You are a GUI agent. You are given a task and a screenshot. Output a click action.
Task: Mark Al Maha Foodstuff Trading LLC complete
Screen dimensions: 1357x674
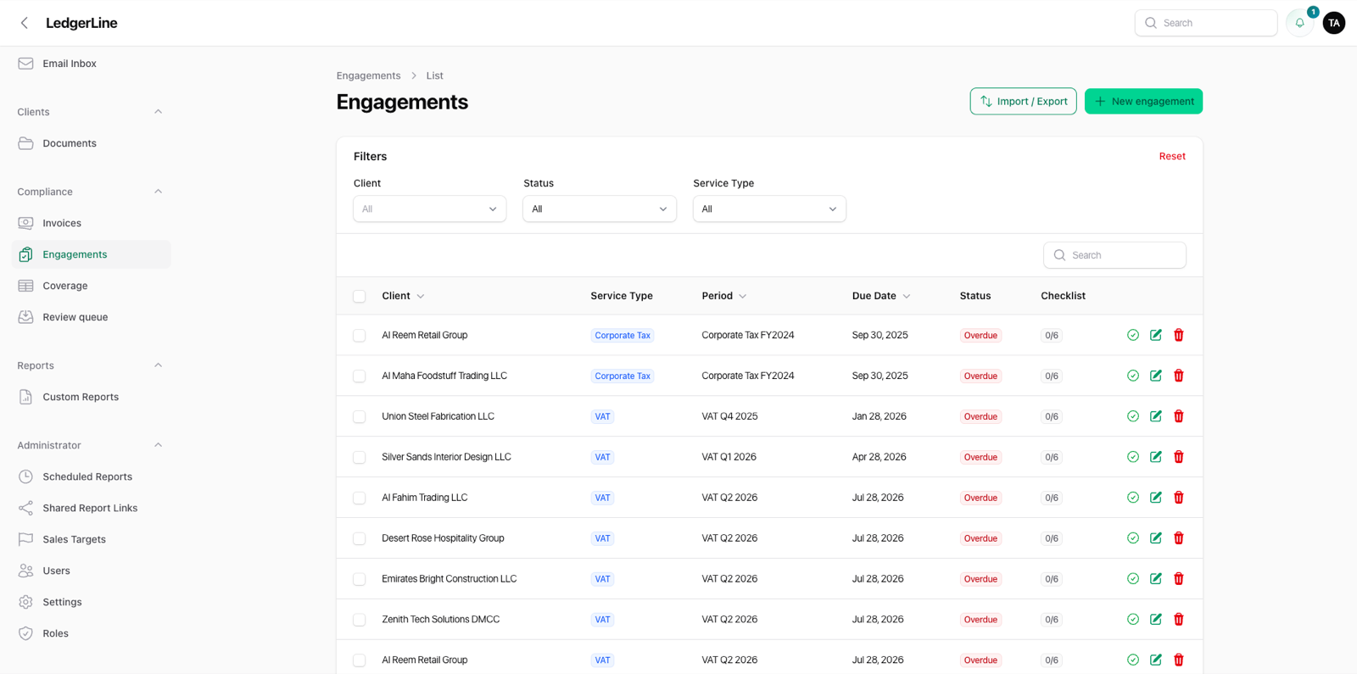1133,376
